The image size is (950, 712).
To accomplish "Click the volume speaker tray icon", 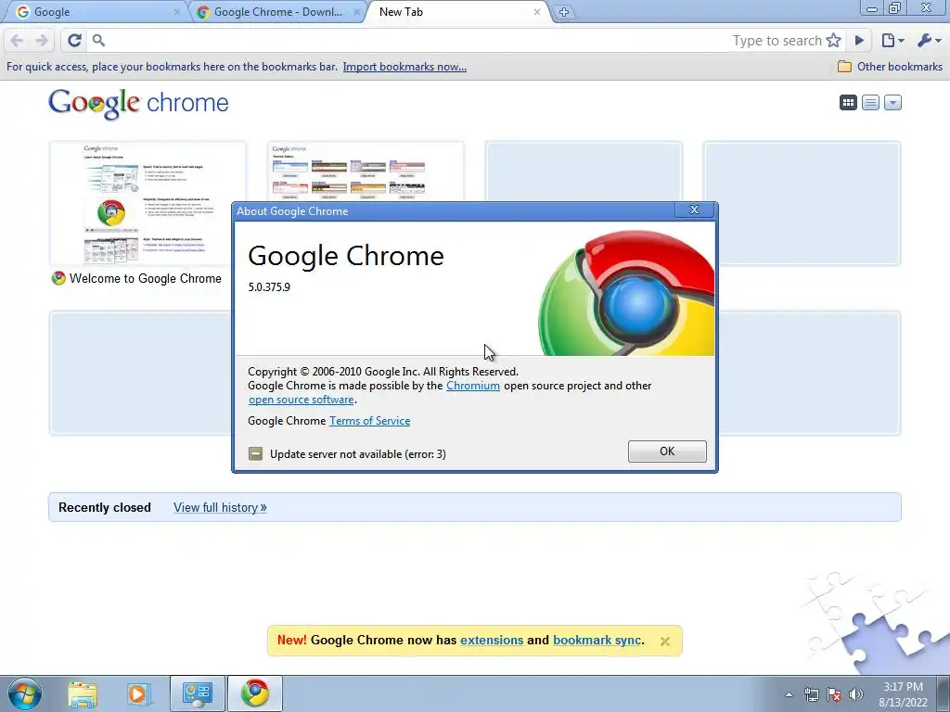I will click(x=855, y=694).
